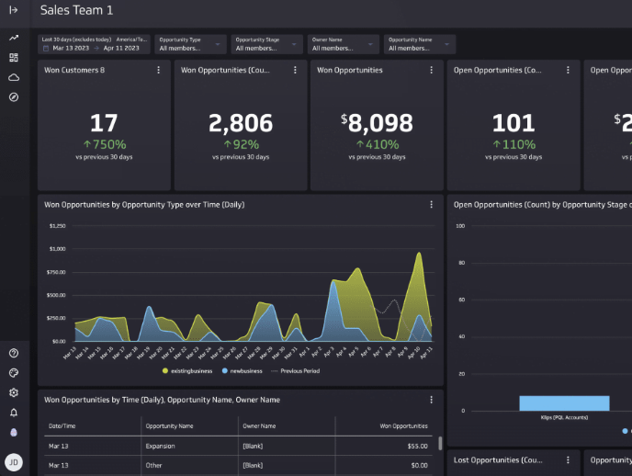
Task: Click the Expansion cell in the table
Action: pyautogui.click(x=160, y=447)
